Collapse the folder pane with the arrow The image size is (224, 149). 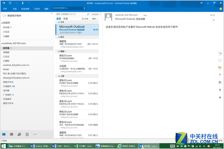click(52, 13)
